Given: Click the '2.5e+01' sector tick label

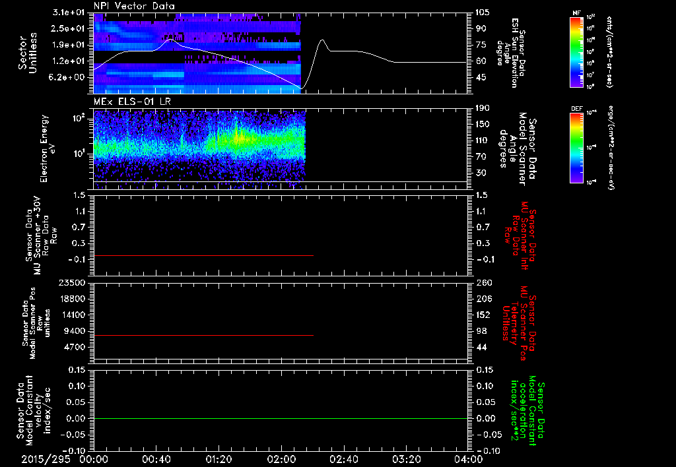Looking at the screenshot, I should pos(67,28).
